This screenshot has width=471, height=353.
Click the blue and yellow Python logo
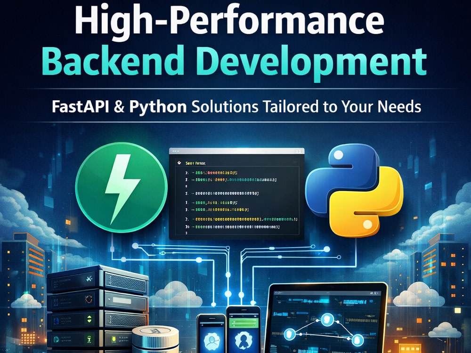pyautogui.click(x=354, y=190)
